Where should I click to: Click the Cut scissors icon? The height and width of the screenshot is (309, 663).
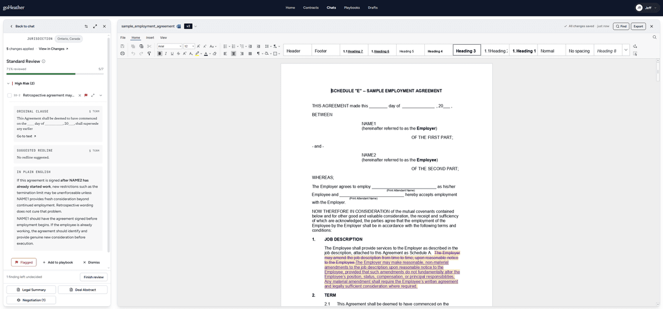149,46
